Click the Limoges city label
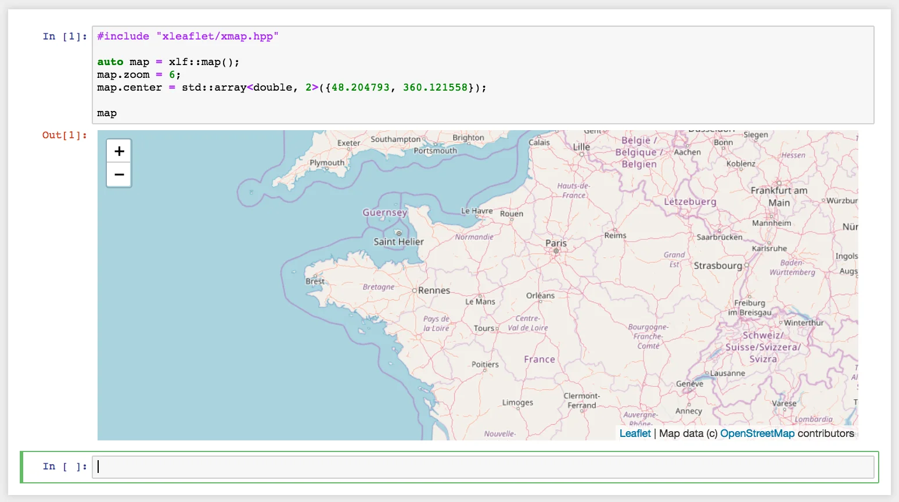 (517, 402)
